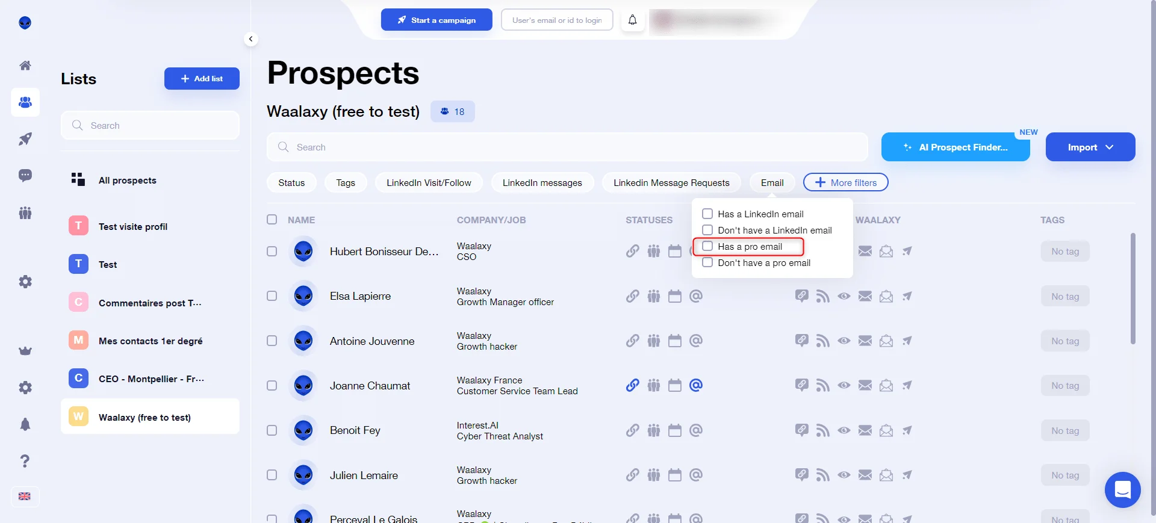Tick Don't have a LinkedIn email checkbox

[x=707, y=230]
